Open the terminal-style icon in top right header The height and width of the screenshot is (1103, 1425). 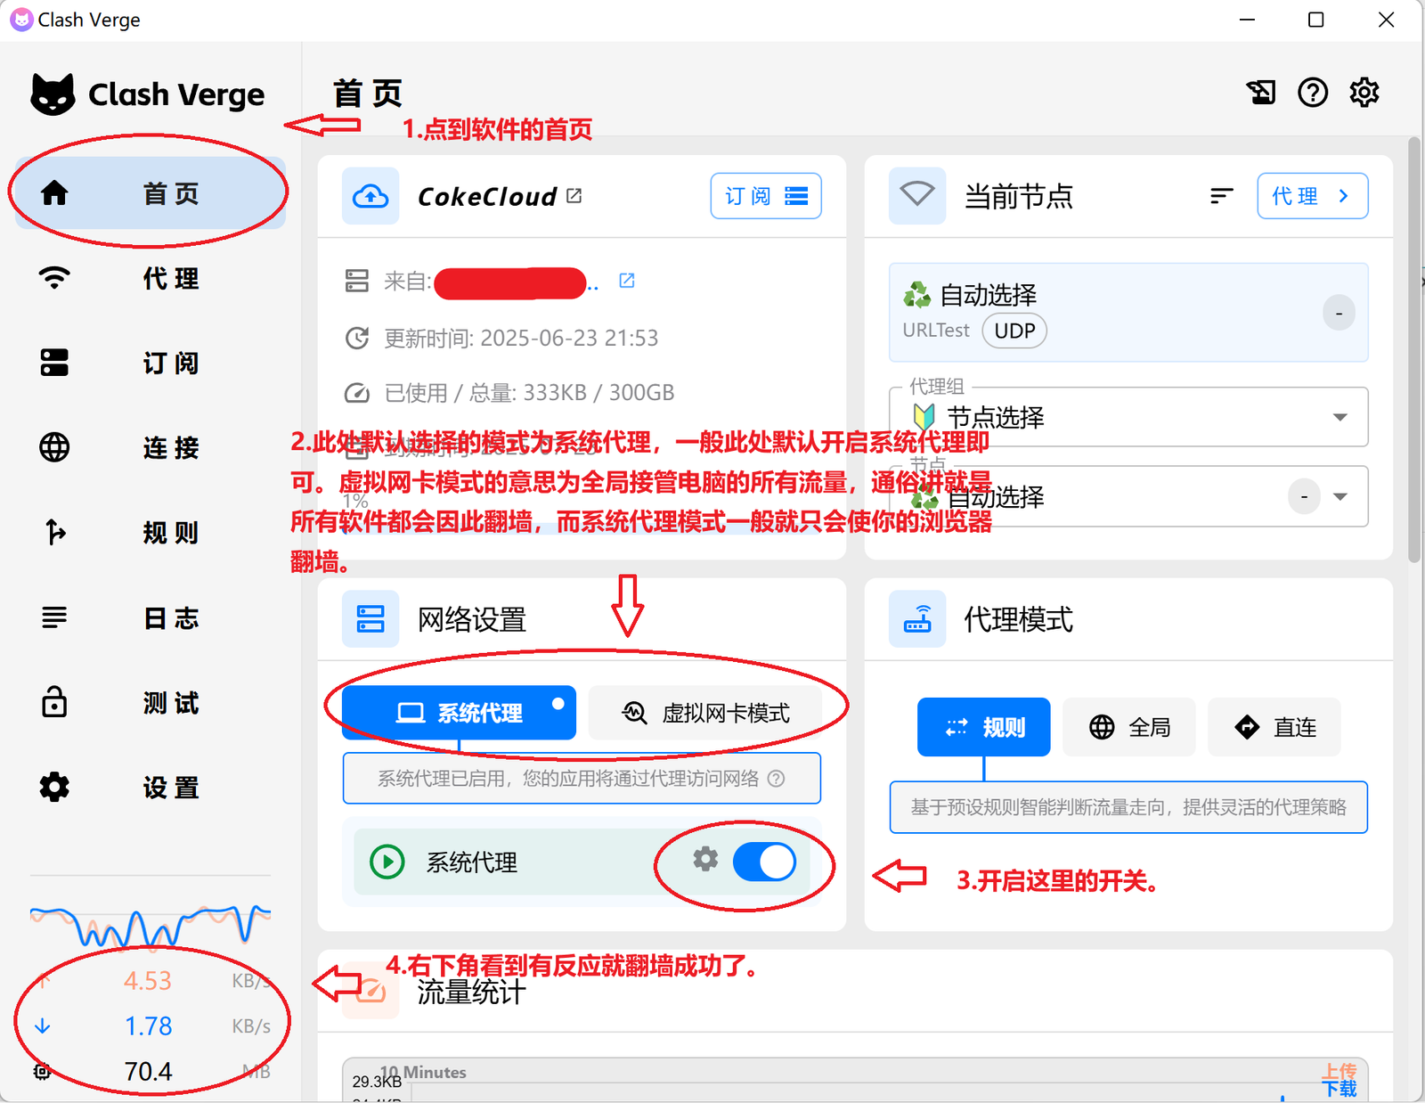1261,92
